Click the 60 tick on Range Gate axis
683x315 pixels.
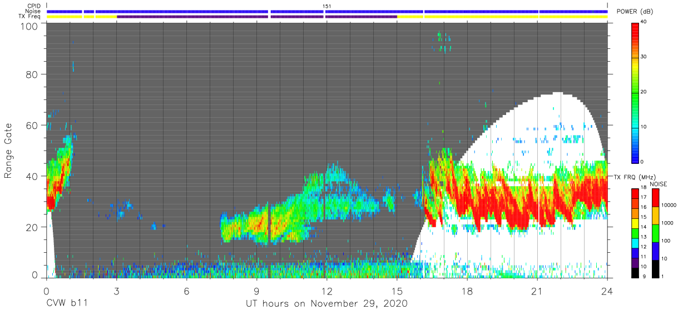coord(32,125)
